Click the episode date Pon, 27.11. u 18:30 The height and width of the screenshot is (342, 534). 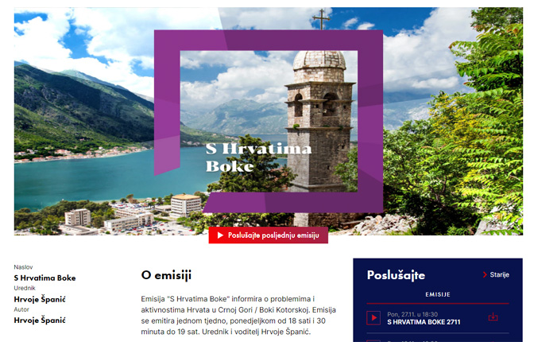click(412, 314)
